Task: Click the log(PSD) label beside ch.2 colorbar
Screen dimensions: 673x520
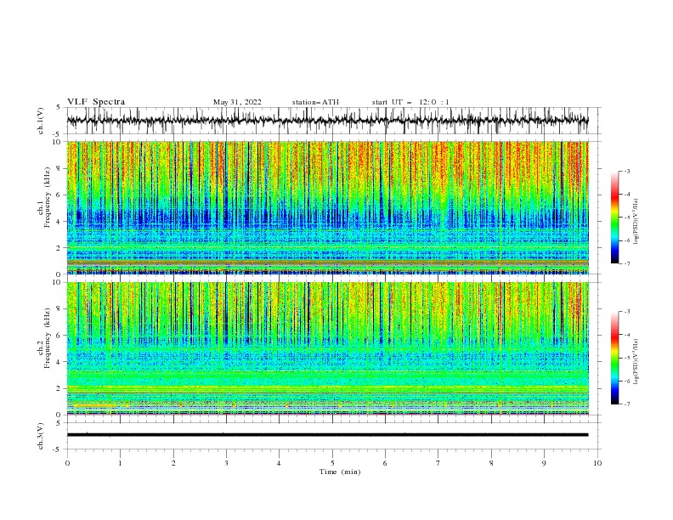Action: point(636,362)
